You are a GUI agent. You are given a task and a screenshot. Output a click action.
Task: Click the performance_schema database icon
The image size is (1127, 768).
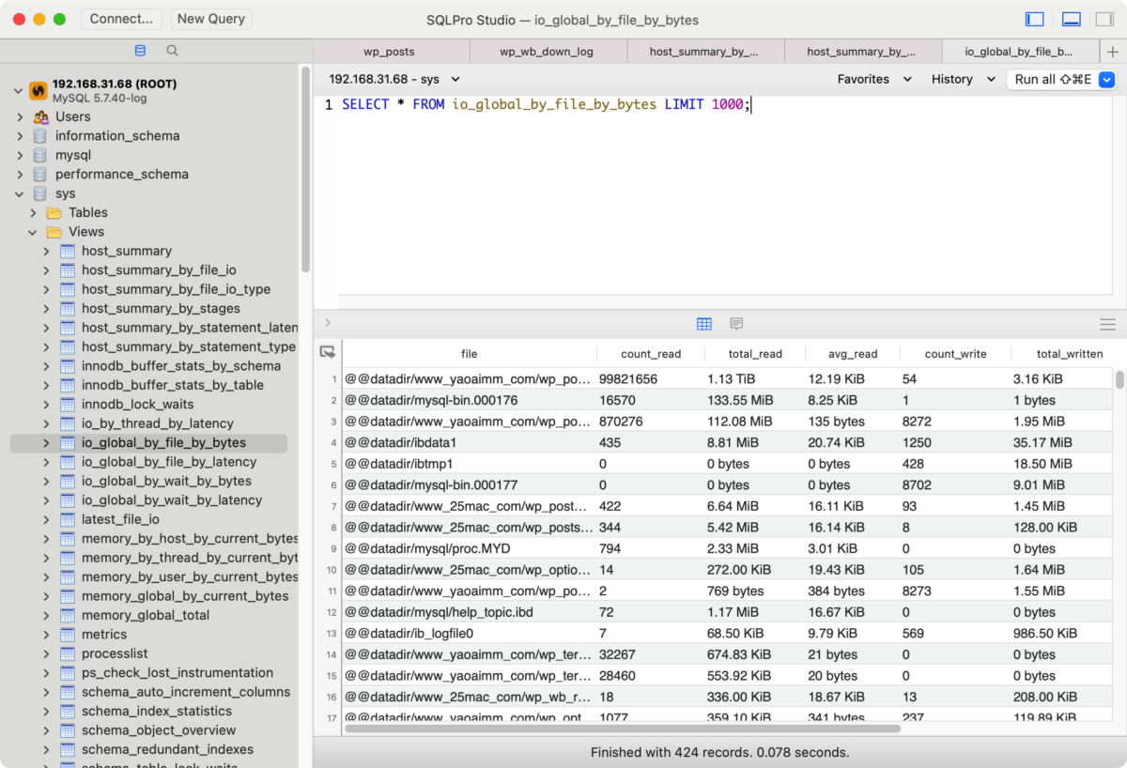(x=39, y=175)
